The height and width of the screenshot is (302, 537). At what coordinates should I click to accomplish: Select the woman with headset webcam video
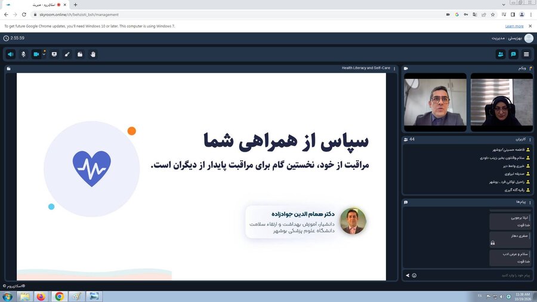(501, 102)
